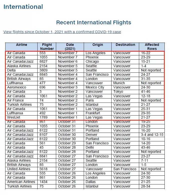Image resolution: width=170 pixels, height=195 pixels.
Task: Click the Mexico City origin cell
Action: 98,87
